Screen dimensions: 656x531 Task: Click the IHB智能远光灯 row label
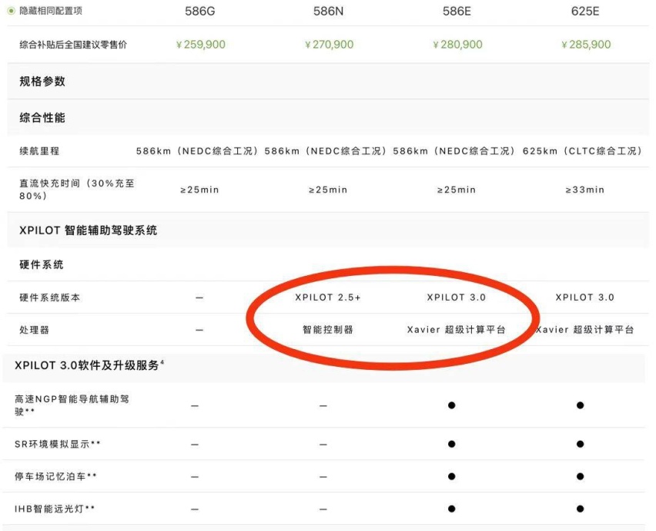point(55,509)
